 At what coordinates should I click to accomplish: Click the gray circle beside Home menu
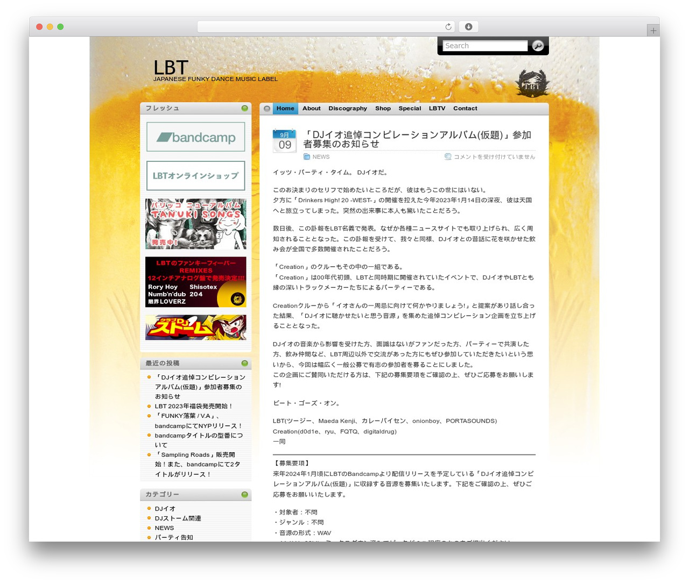click(x=267, y=109)
